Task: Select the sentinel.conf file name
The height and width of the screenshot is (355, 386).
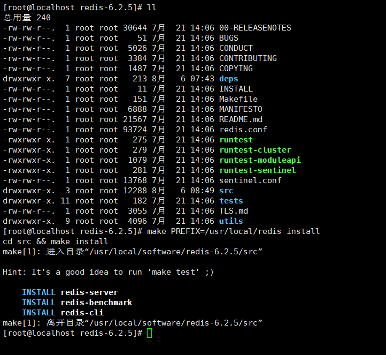Action: (x=250, y=180)
